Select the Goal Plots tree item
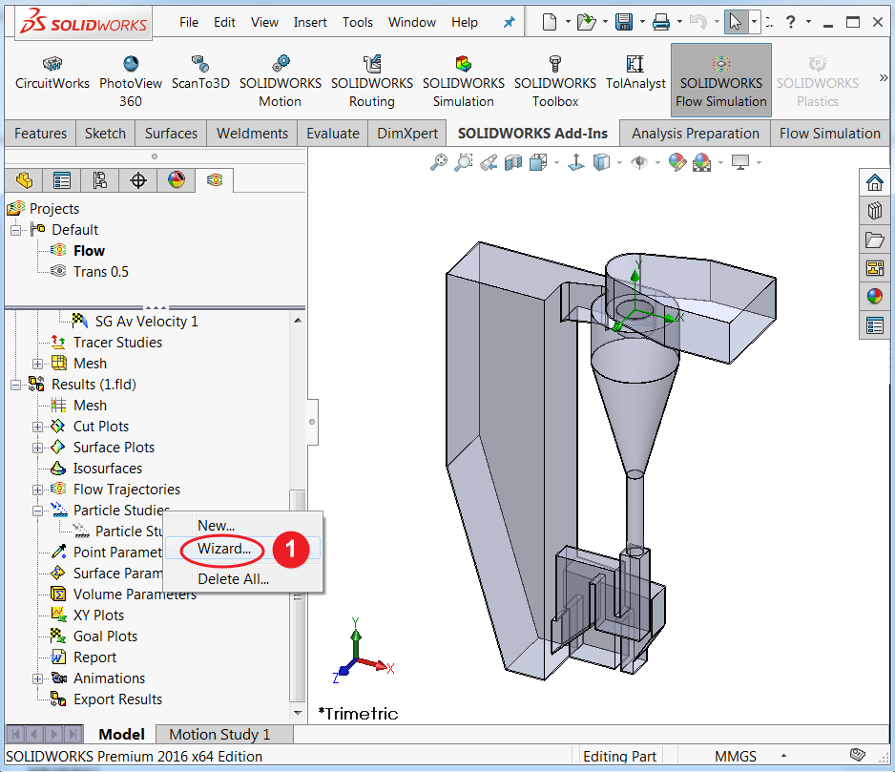The height and width of the screenshot is (772, 895). coord(106,636)
